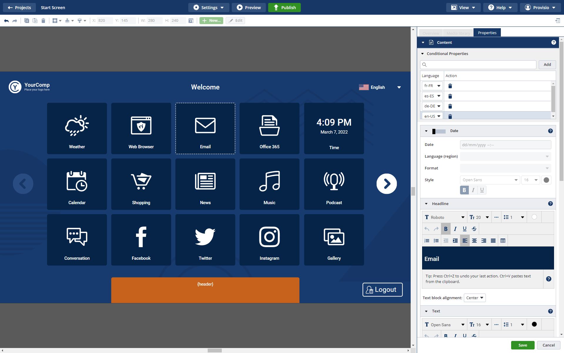Delete the fr-FR conditional property row
This screenshot has width=564, height=353.
(450, 86)
